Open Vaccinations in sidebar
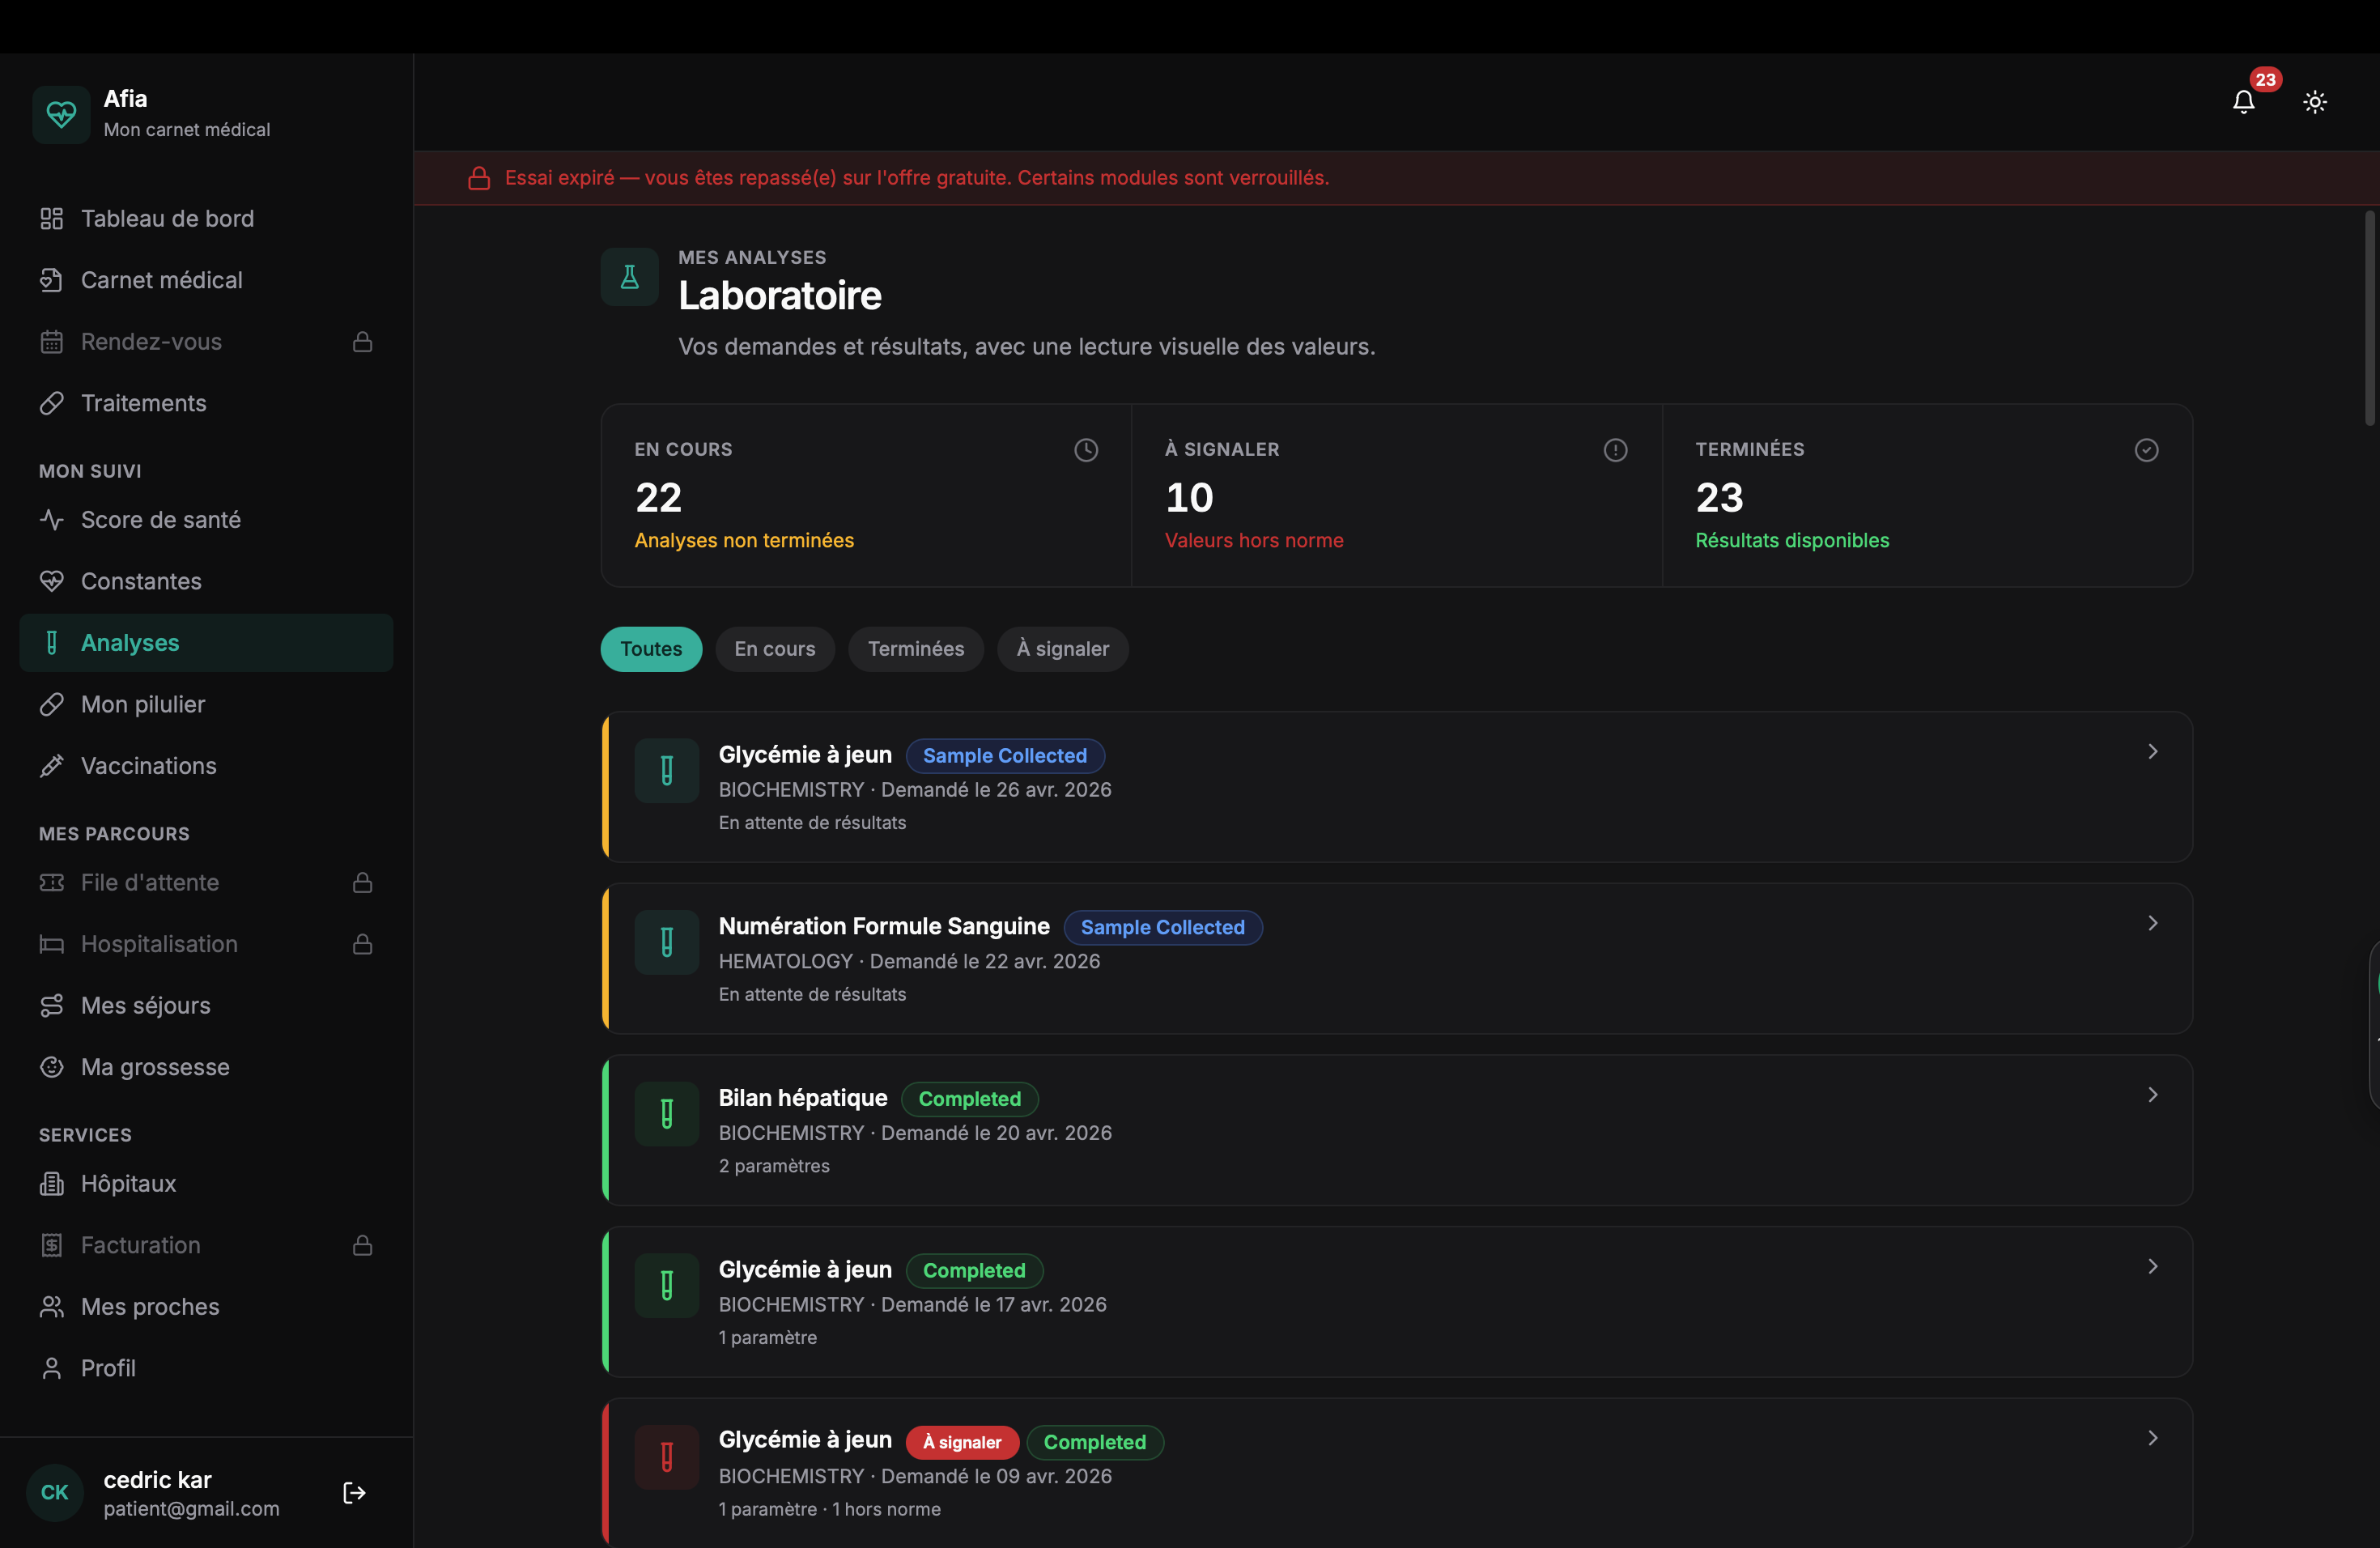 [206, 766]
